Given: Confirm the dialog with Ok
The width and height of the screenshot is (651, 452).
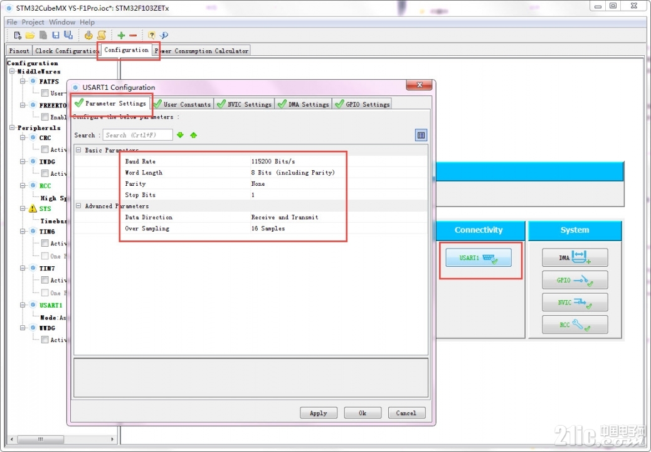Looking at the screenshot, I should (363, 413).
